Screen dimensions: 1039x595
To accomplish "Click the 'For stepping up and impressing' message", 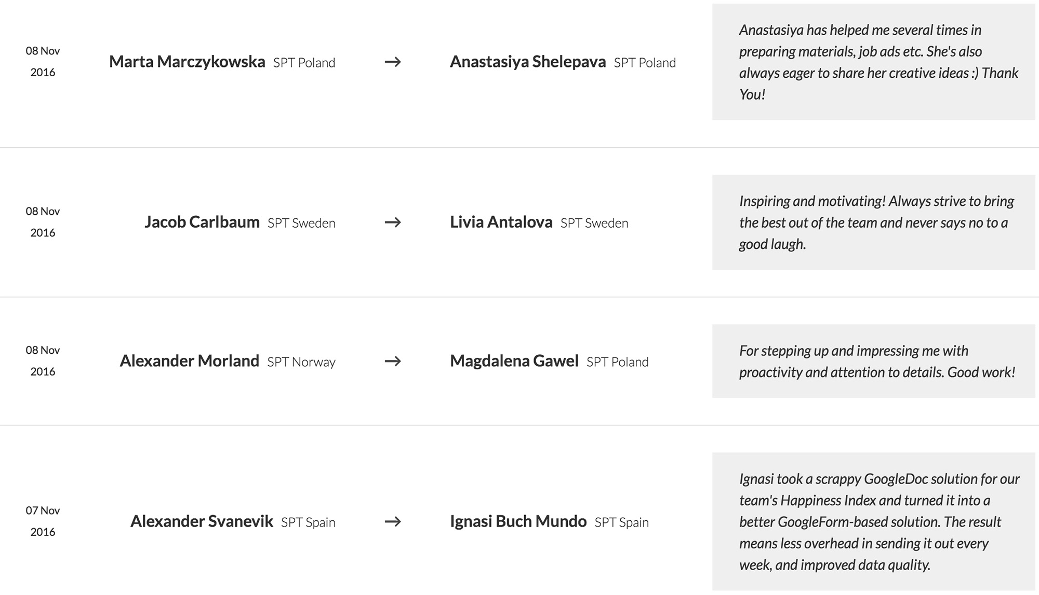I will 874,361.
